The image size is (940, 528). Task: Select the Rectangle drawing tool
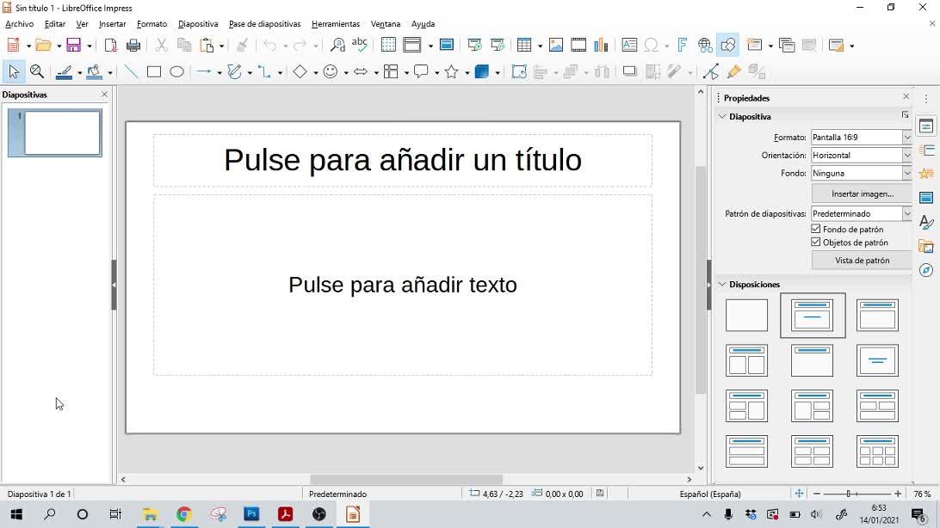point(154,72)
